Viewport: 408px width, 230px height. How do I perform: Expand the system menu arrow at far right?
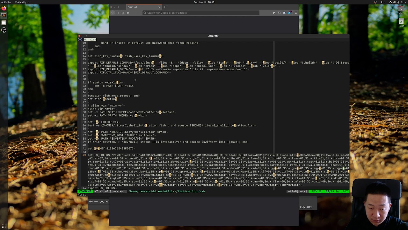[x=405, y=2]
